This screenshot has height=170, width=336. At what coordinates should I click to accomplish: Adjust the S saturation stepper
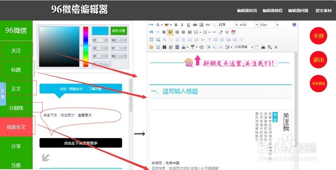pyautogui.click(x=125, y=48)
